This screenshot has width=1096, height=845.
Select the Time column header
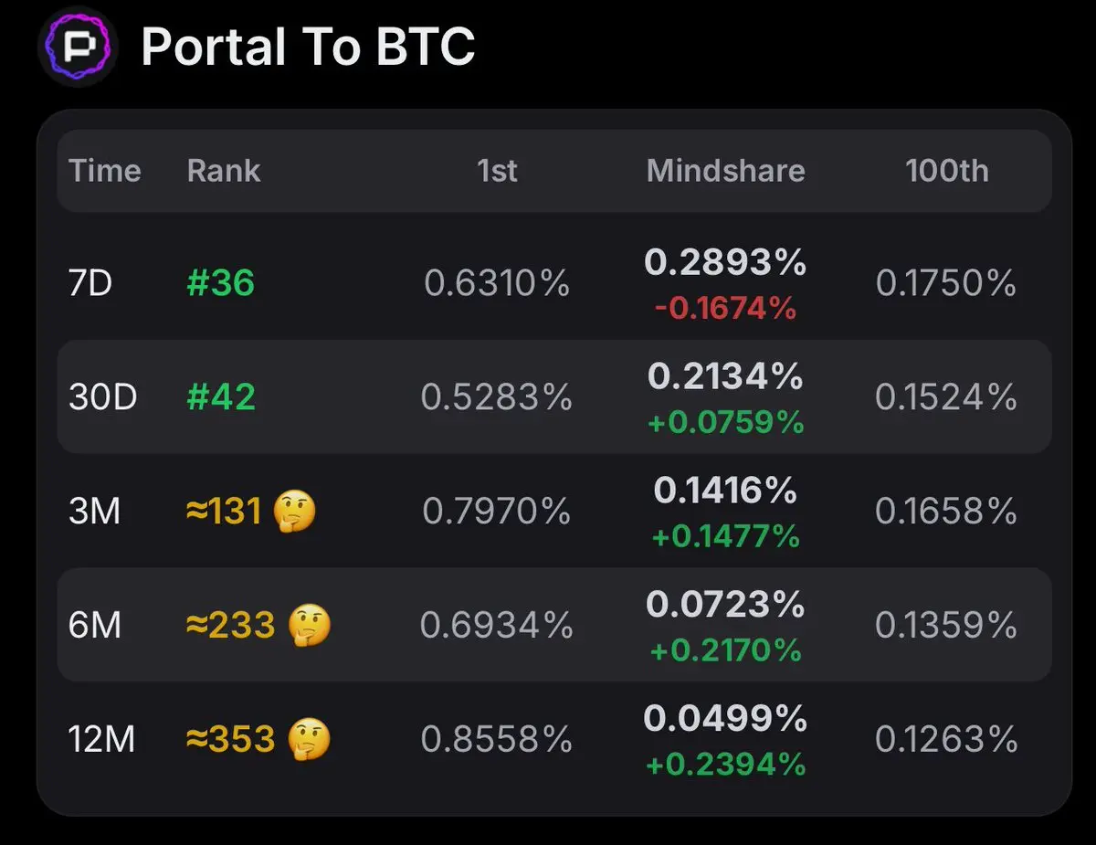pyautogui.click(x=105, y=171)
